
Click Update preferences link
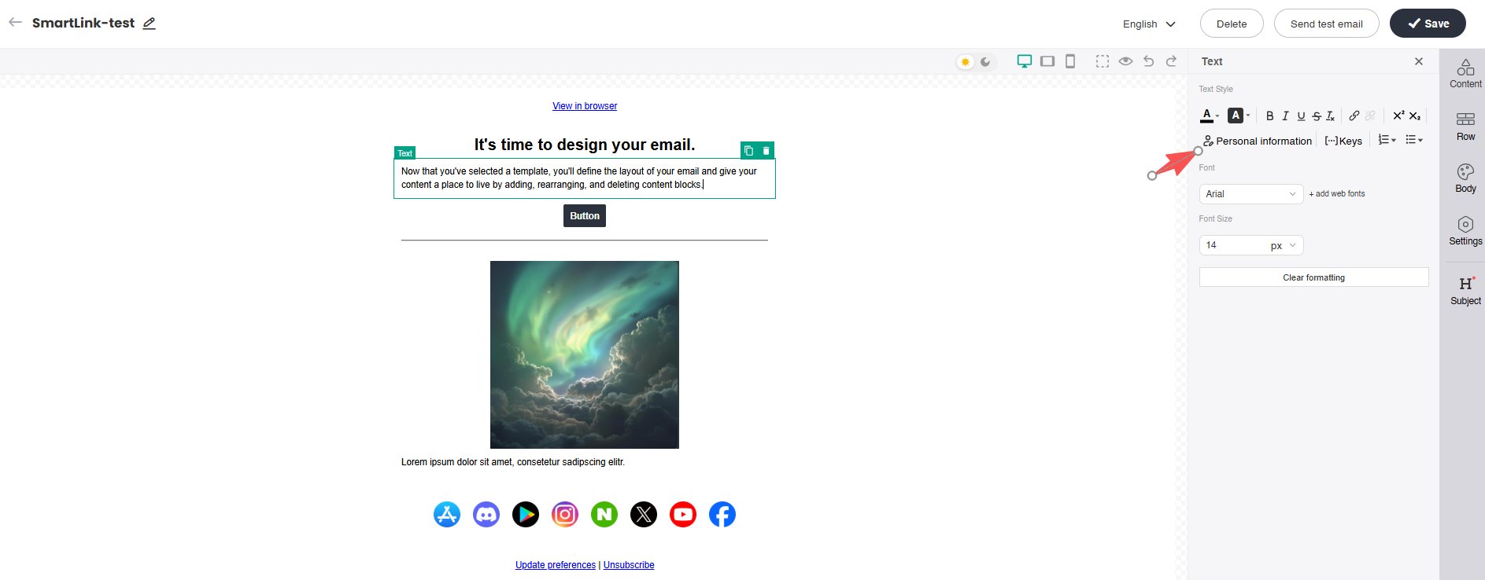tap(556, 565)
